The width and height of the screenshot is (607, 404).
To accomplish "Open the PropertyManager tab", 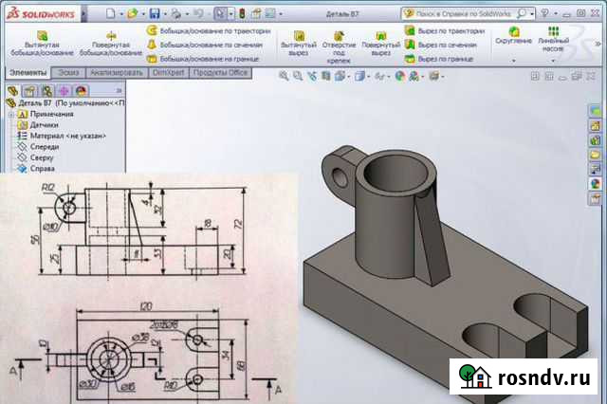I will pos(29,91).
